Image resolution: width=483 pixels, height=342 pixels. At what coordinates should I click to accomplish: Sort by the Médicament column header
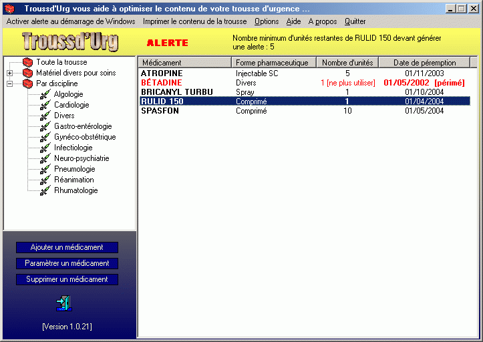(184, 63)
